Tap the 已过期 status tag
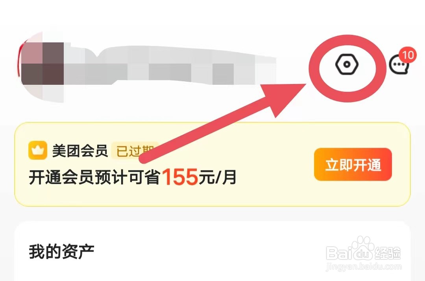425x281 pixels. 135,151
